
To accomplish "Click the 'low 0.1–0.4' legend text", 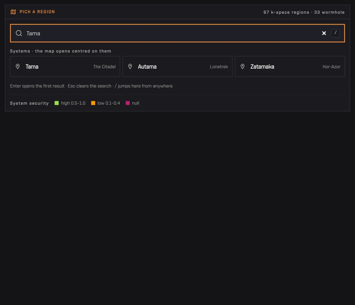I will click(x=109, y=103).
